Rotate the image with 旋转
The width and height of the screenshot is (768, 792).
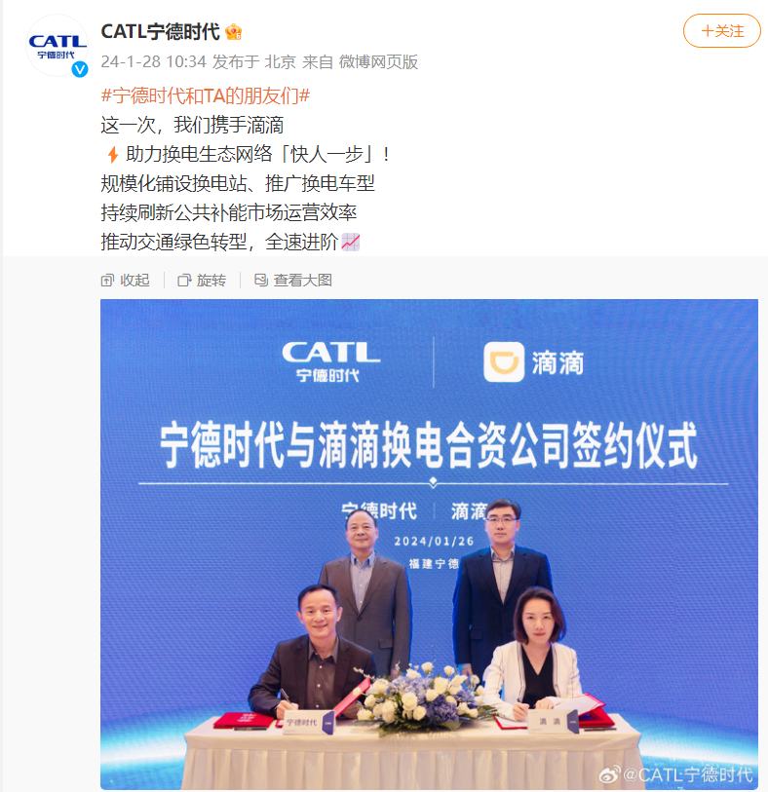202,280
